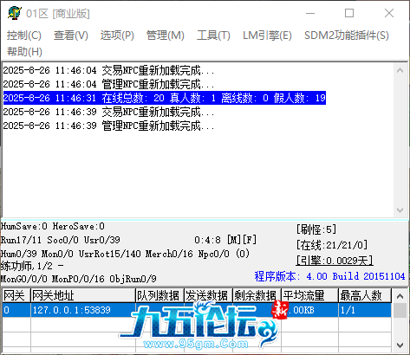Open the LM引擎(E) menu
Screen dimensions: 410x355
pos(267,35)
